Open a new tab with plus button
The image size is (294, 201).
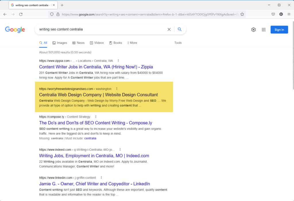pyautogui.click(x=62, y=5)
